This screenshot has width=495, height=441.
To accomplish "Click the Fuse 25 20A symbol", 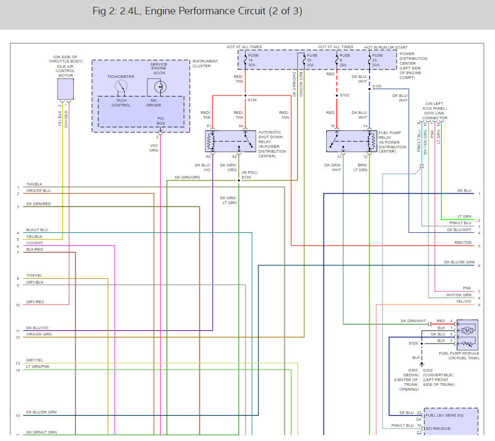I will tap(304, 60).
